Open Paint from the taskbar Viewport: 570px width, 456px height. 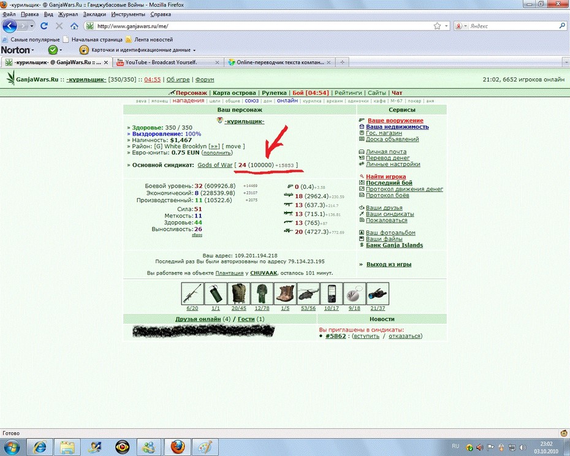[x=205, y=447]
